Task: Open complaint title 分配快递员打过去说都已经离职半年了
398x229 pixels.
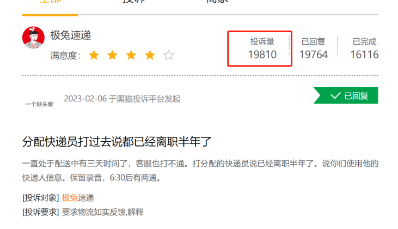Action: click(117, 142)
